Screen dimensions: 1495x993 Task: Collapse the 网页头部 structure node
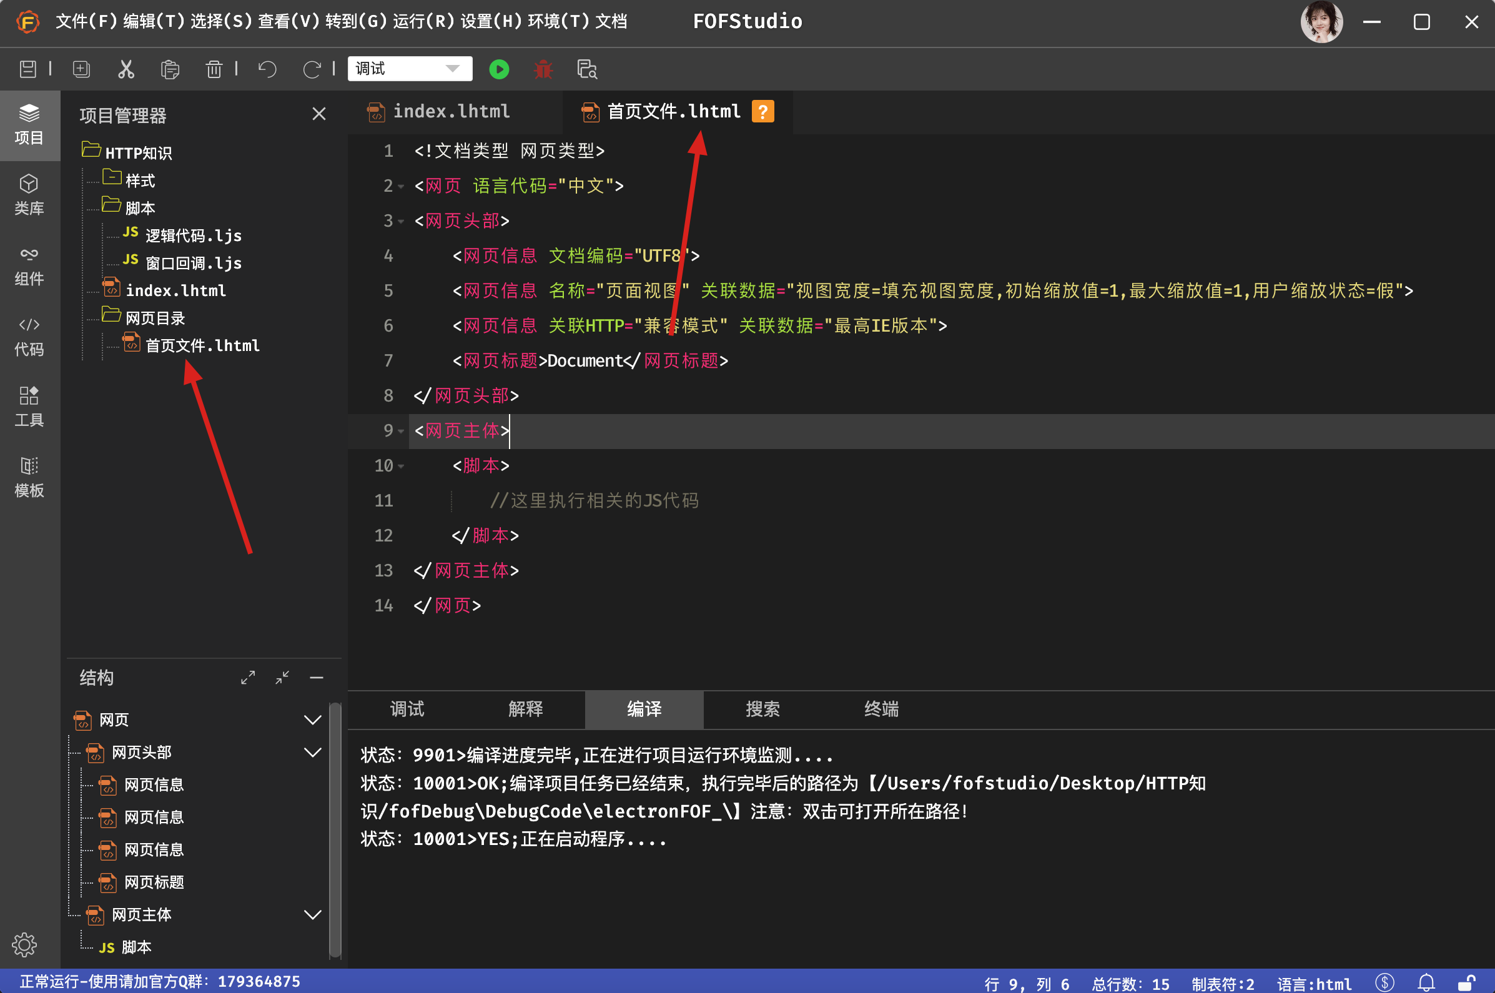tap(313, 753)
